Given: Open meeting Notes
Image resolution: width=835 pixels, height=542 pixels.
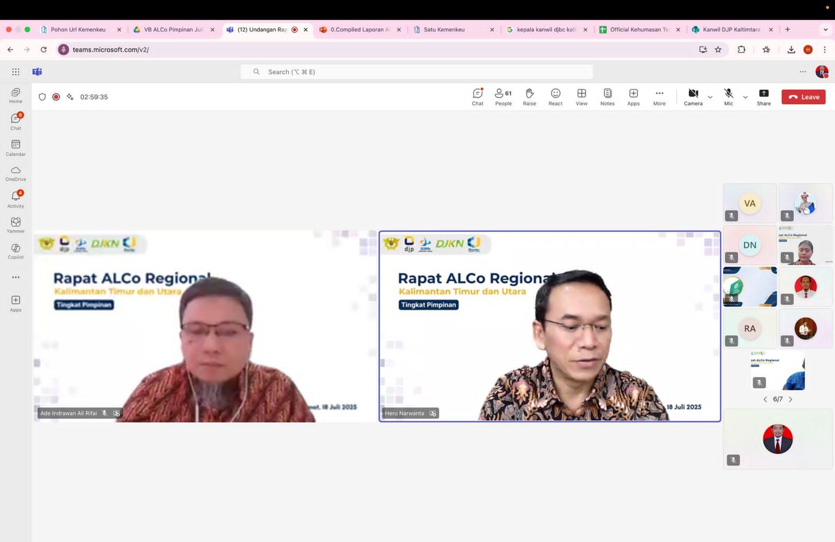Looking at the screenshot, I should point(607,97).
